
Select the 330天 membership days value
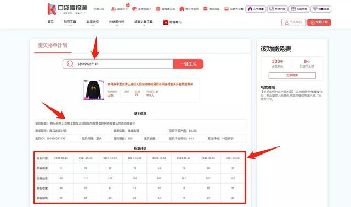278,61
